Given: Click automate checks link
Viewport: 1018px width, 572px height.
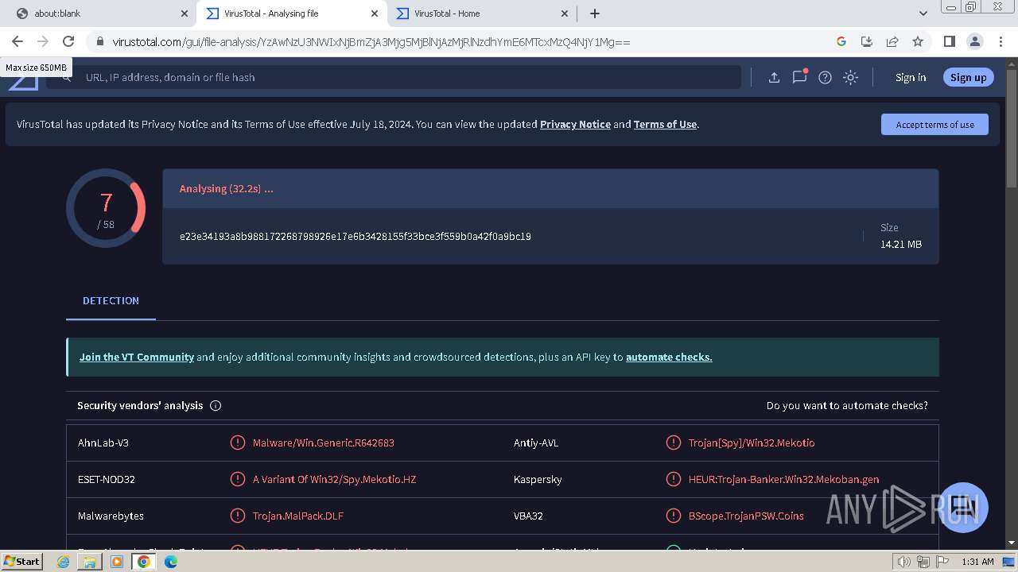Looking at the screenshot, I should [x=669, y=357].
